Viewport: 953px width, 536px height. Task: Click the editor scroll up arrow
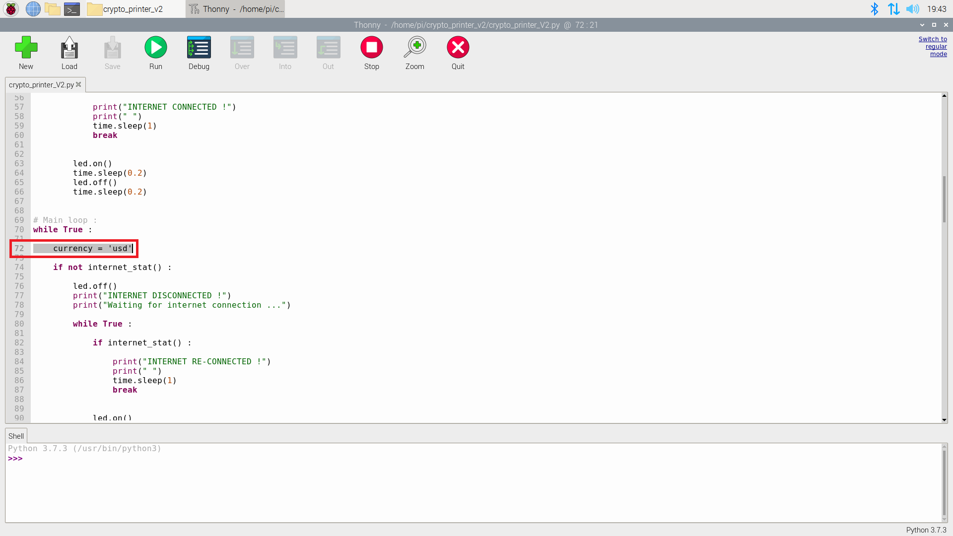click(944, 95)
